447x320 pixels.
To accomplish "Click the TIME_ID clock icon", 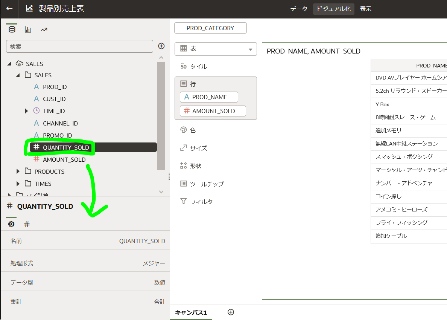I will pyautogui.click(x=36, y=110).
